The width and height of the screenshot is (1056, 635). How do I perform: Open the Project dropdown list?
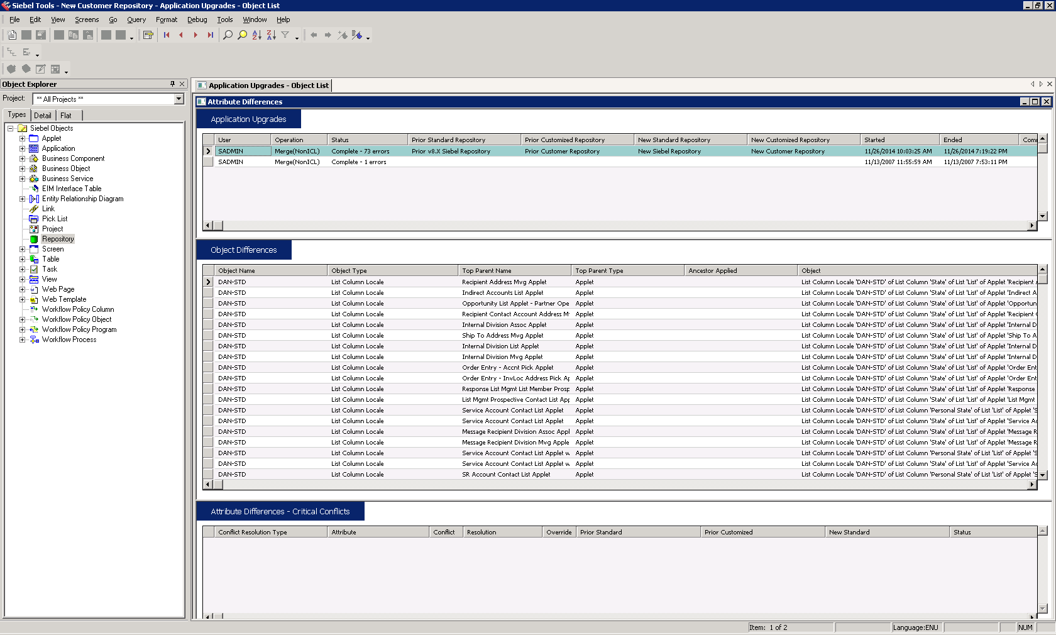(x=179, y=99)
